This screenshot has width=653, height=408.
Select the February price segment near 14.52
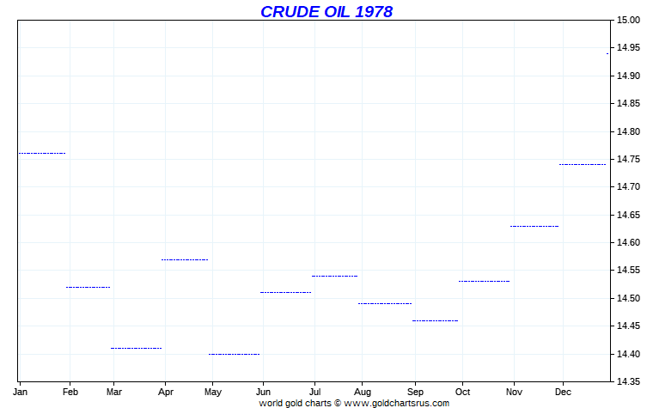coord(88,287)
